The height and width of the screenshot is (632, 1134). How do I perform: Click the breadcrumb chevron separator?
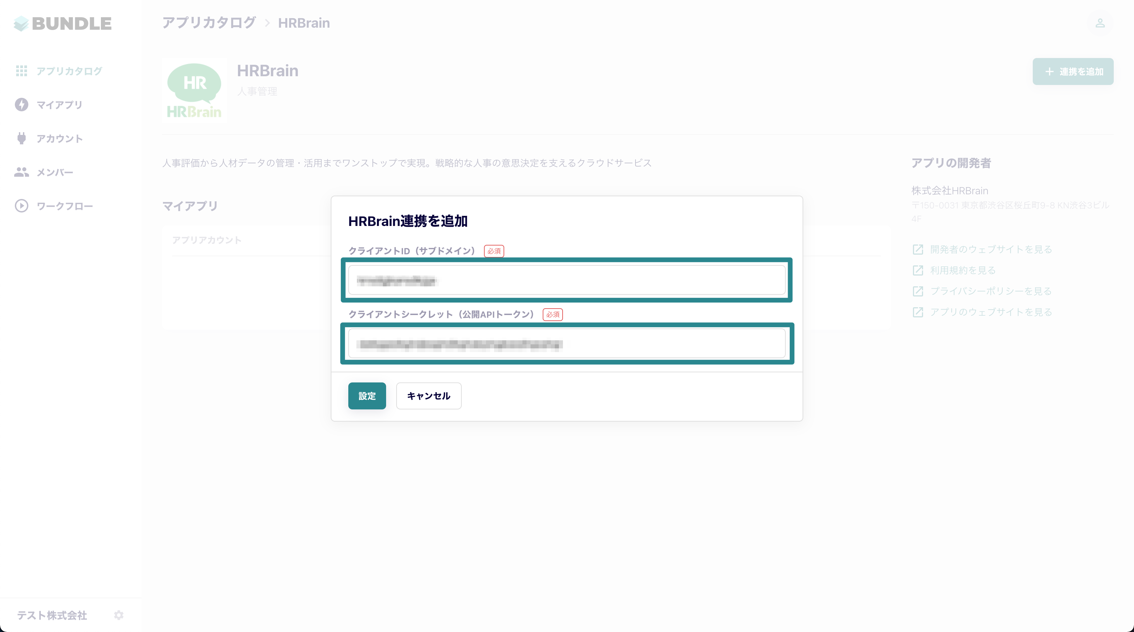[267, 23]
